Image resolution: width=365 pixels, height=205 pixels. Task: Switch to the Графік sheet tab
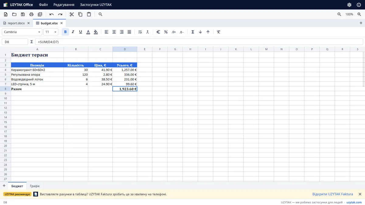point(35,186)
